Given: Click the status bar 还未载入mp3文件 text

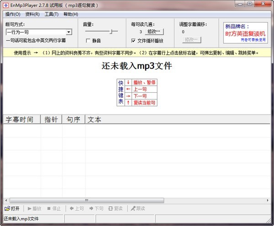Looking at the screenshot, I should coord(21,219).
